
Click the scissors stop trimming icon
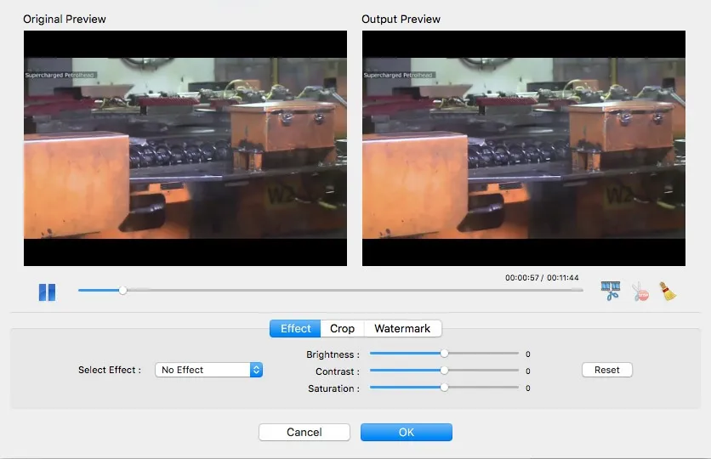point(640,292)
